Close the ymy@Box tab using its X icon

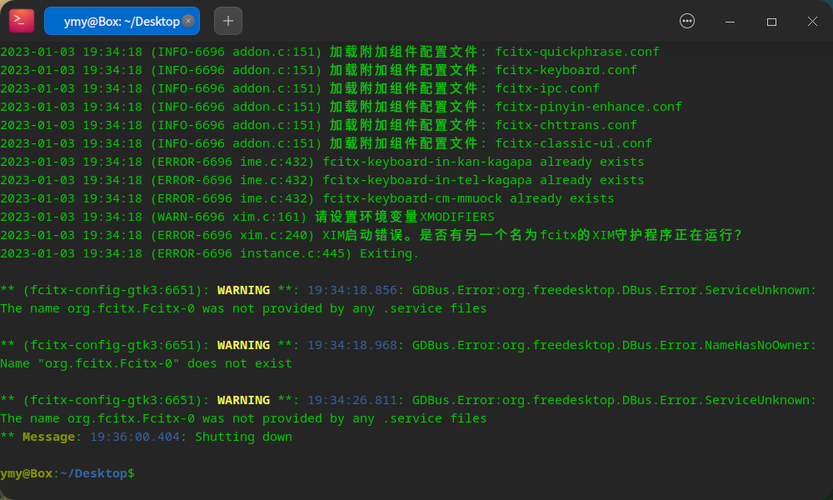click(x=188, y=21)
